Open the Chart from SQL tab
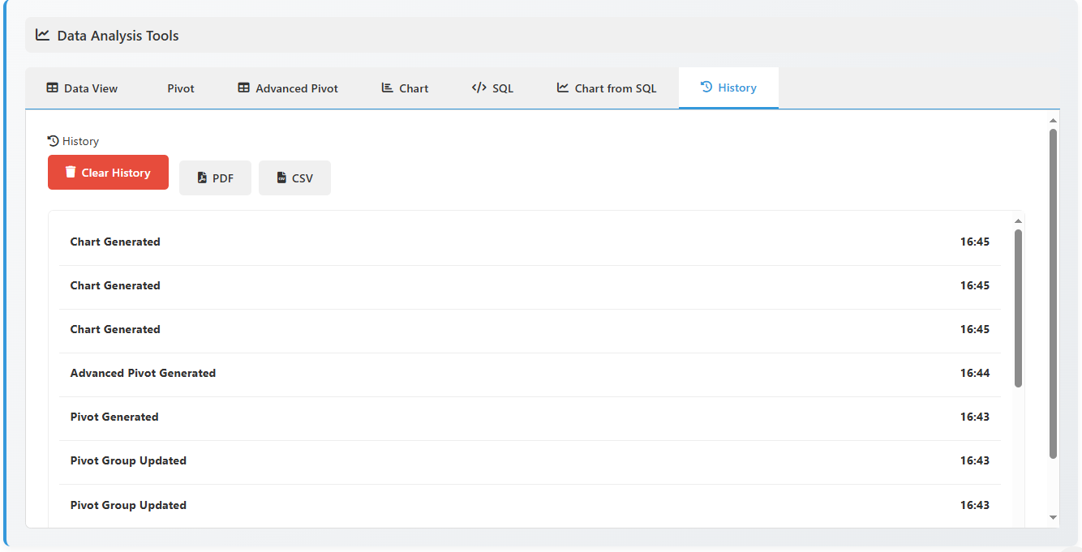This screenshot has width=1082, height=552. [x=606, y=88]
